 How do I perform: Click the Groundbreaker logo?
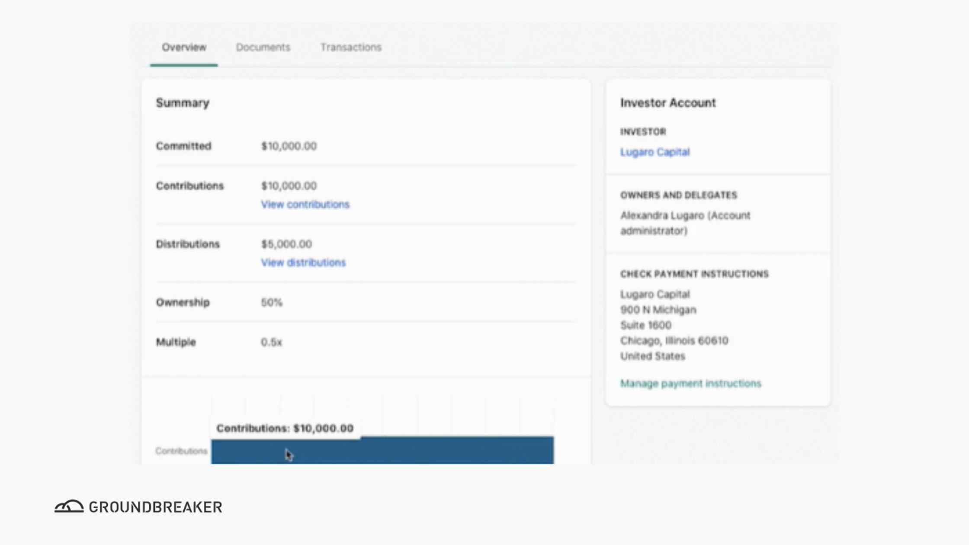pos(138,507)
